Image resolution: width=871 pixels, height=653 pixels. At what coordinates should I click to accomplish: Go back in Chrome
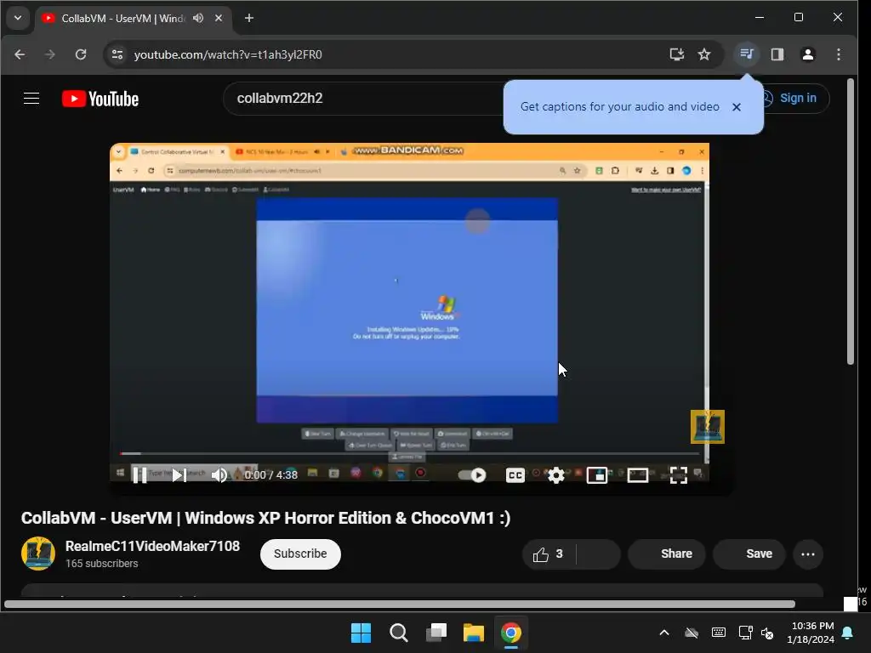coord(20,54)
